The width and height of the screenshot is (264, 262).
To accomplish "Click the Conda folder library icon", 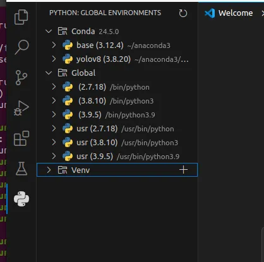I will point(63,31).
